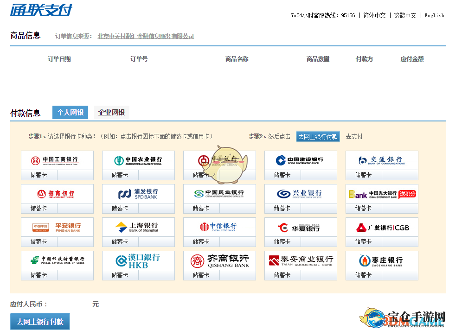Select the 汉口银行 HKB logo
Screen dimensions: 449x330
(138, 260)
